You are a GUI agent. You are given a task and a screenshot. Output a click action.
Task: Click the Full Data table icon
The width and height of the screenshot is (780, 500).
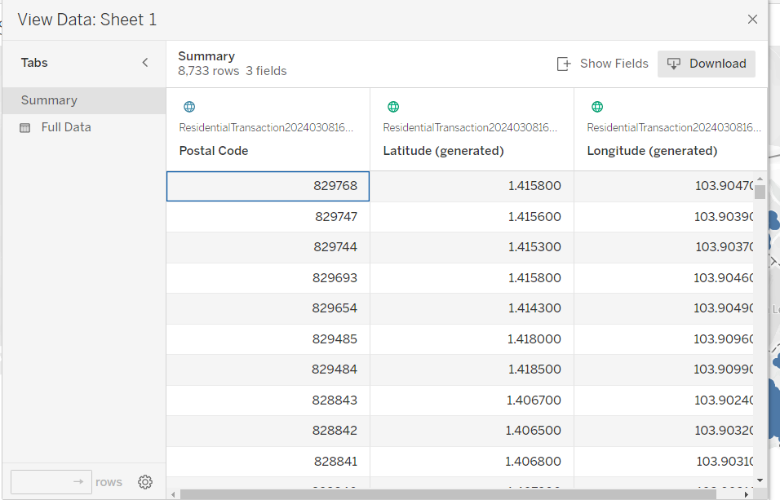[x=25, y=128]
